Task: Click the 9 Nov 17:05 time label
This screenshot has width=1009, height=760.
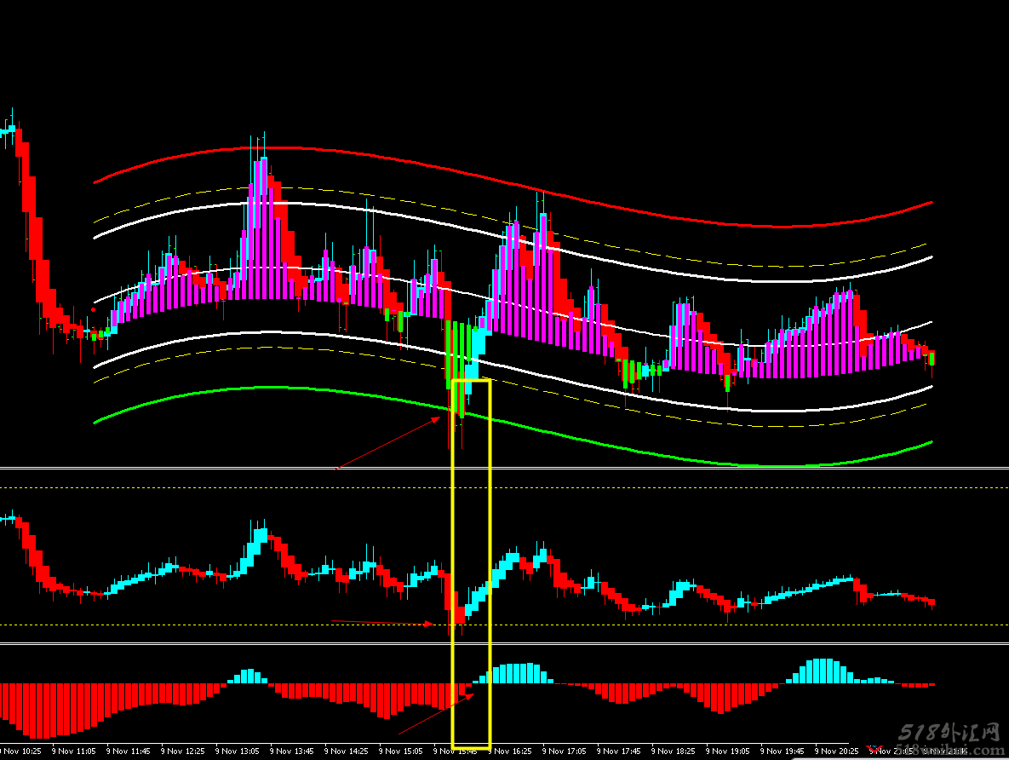Action: [566, 752]
